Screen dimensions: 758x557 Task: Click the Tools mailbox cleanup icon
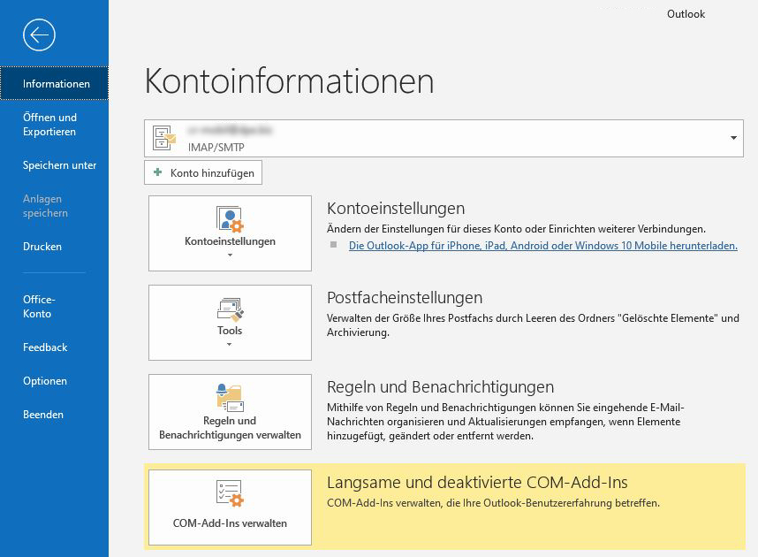[x=230, y=309]
